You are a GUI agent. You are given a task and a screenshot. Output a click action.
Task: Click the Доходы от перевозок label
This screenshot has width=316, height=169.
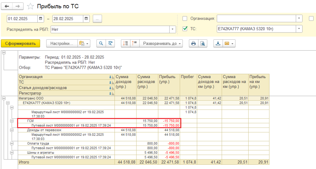44,130
